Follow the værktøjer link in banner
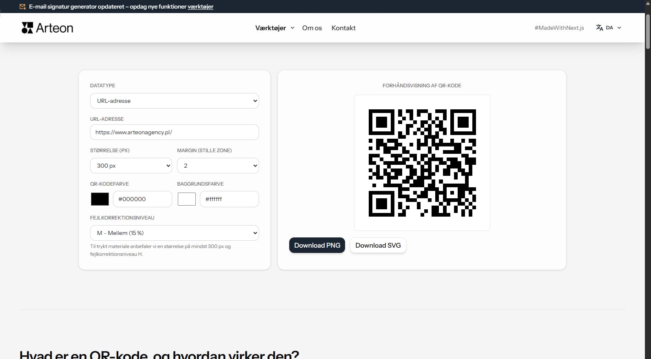This screenshot has width=651, height=359. 200,7
